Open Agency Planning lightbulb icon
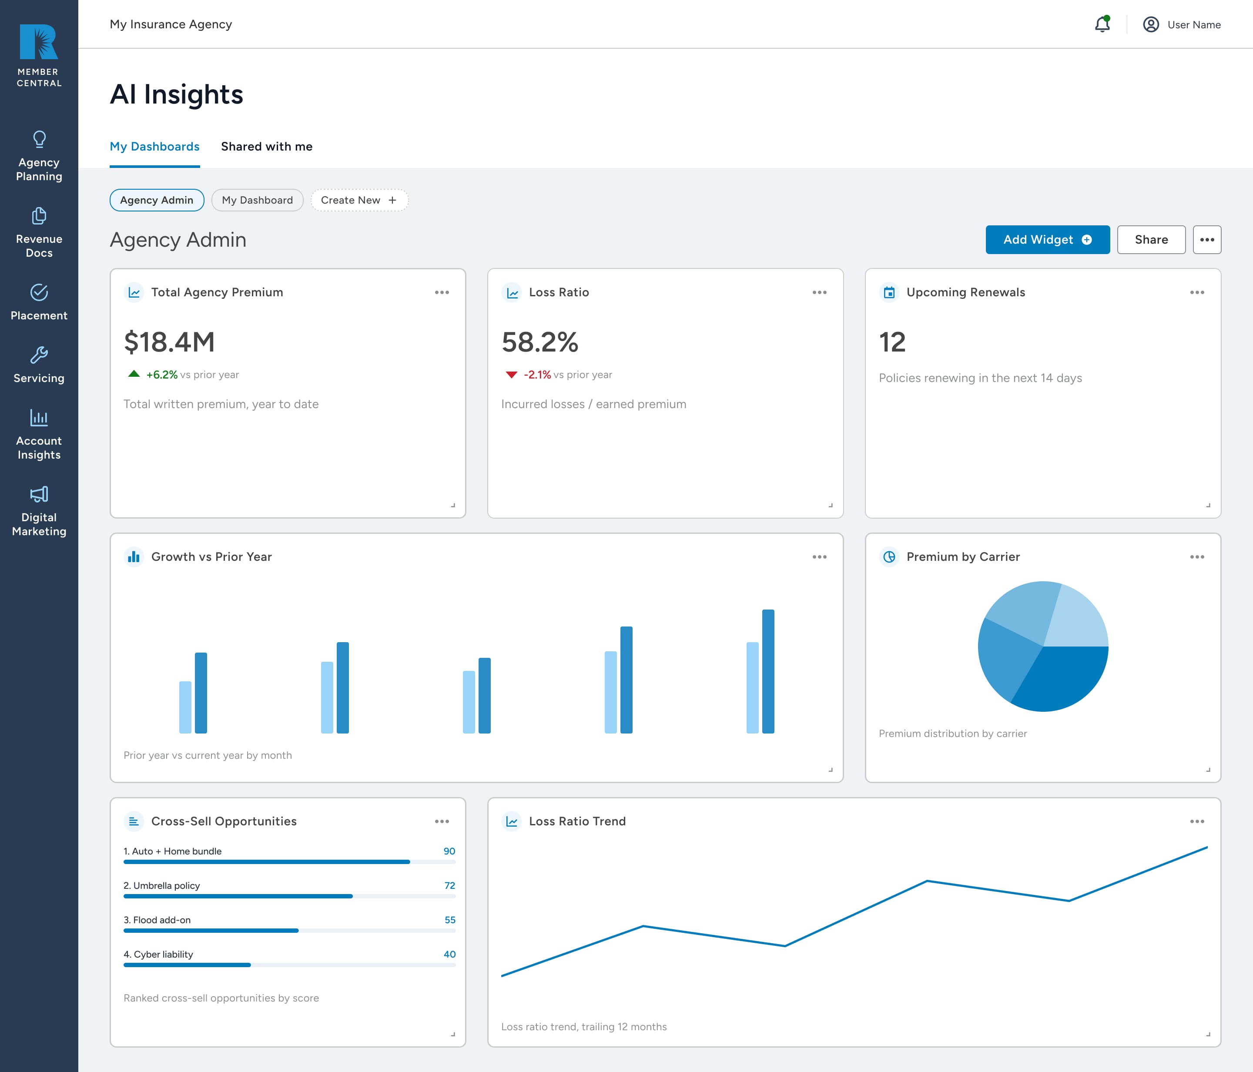The image size is (1253, 1072). click(39, 140)
